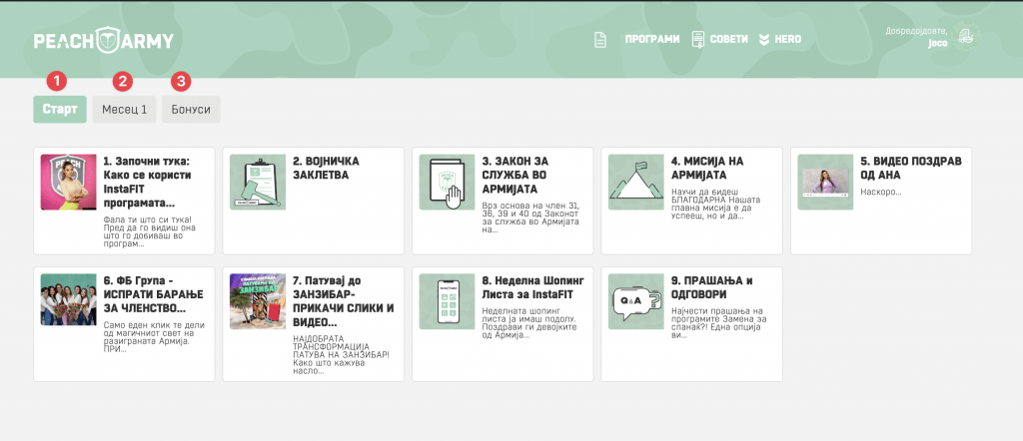1023x441 pixels.
Task: Click description text starting "Неделната шопинг листа"
Action: (x=531, y=323)
